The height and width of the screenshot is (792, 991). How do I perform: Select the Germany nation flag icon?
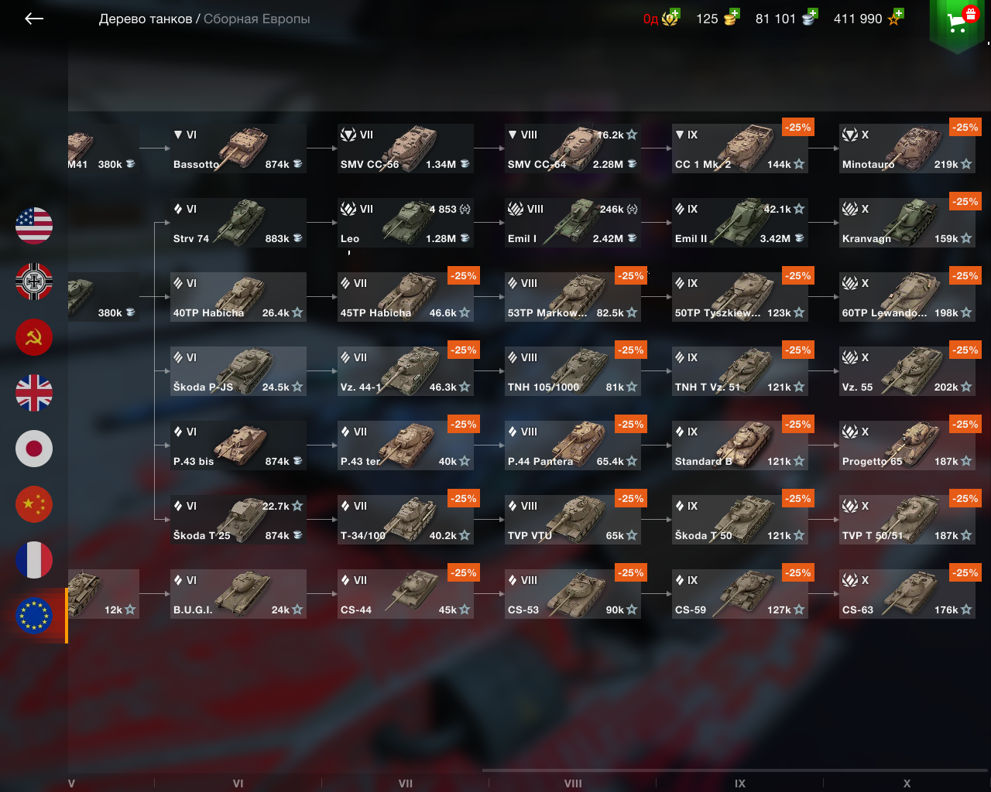pos(34,282)
